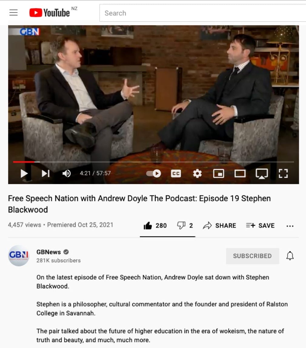Toggle the autoplay switch

[x=153, y=173]
